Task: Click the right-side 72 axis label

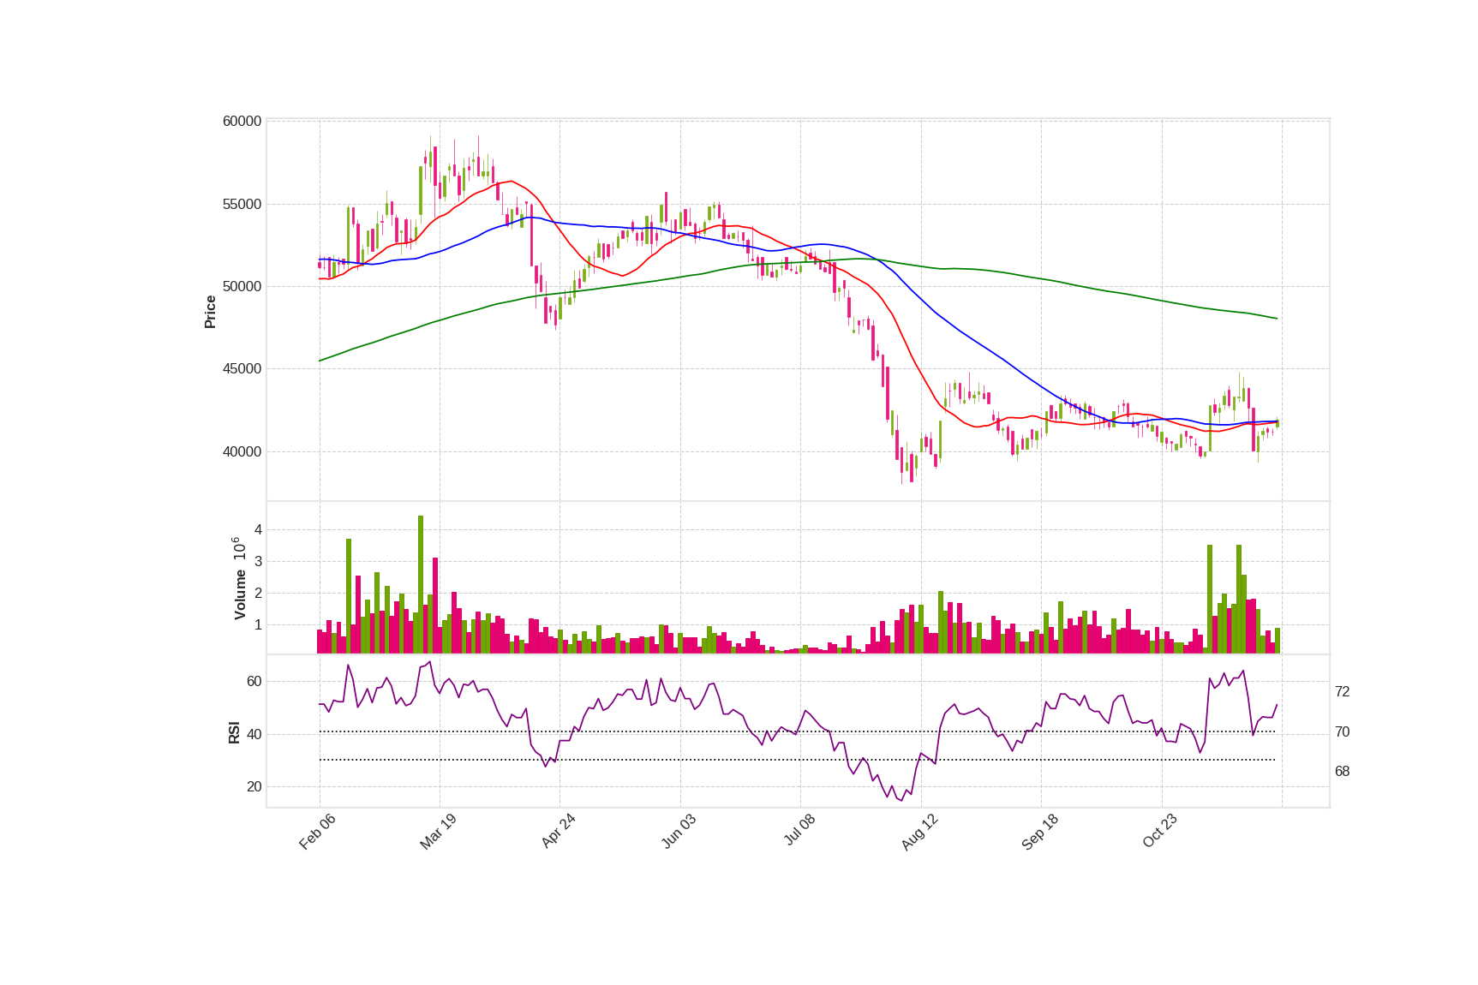Action: coord(1342,692)
